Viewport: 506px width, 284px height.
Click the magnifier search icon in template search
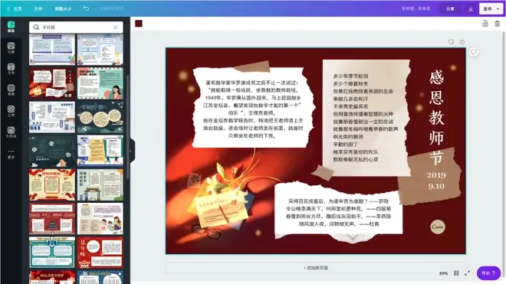point(36,28)
